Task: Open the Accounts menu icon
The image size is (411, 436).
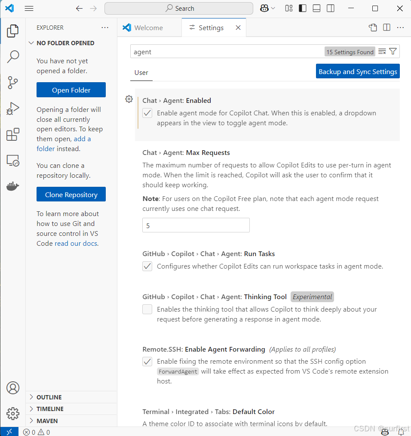Action: click(13, 388)
